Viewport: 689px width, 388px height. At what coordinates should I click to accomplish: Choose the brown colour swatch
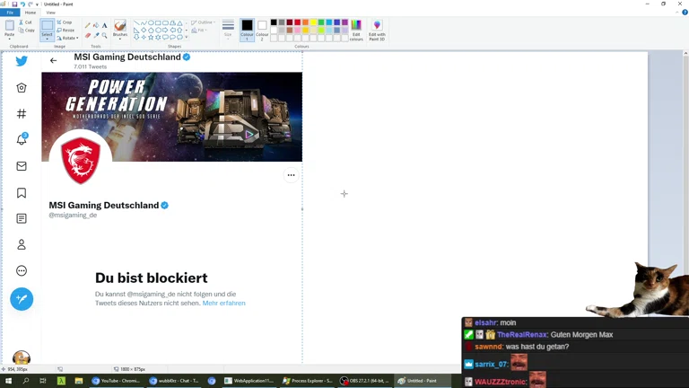[x=290, y=30]
